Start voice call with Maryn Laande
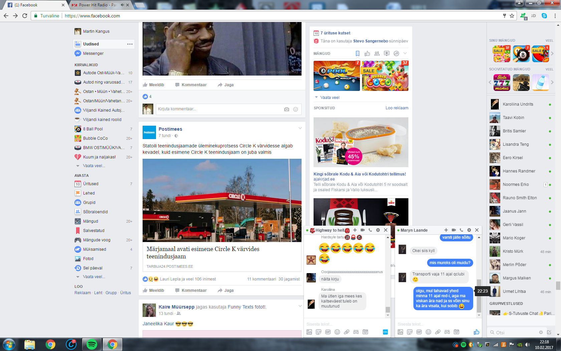Image resolution: width=561 pixels, height=351 pixels. tap(461, 230)
